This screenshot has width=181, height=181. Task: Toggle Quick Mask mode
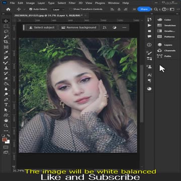pyautogui.click(x=6, y=147)
